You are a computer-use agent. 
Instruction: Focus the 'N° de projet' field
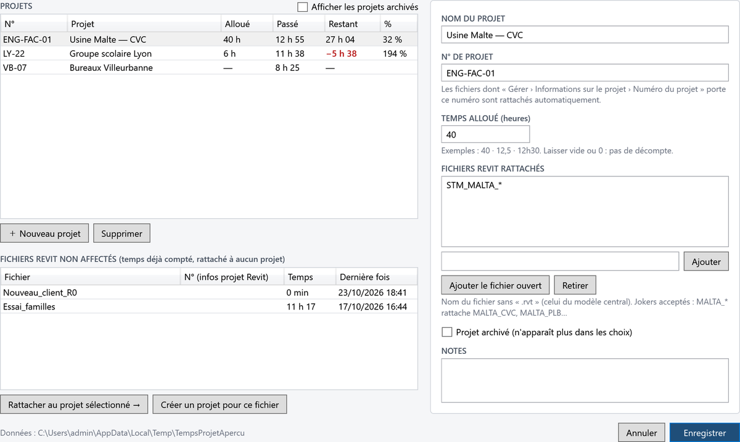pos(585,73)
